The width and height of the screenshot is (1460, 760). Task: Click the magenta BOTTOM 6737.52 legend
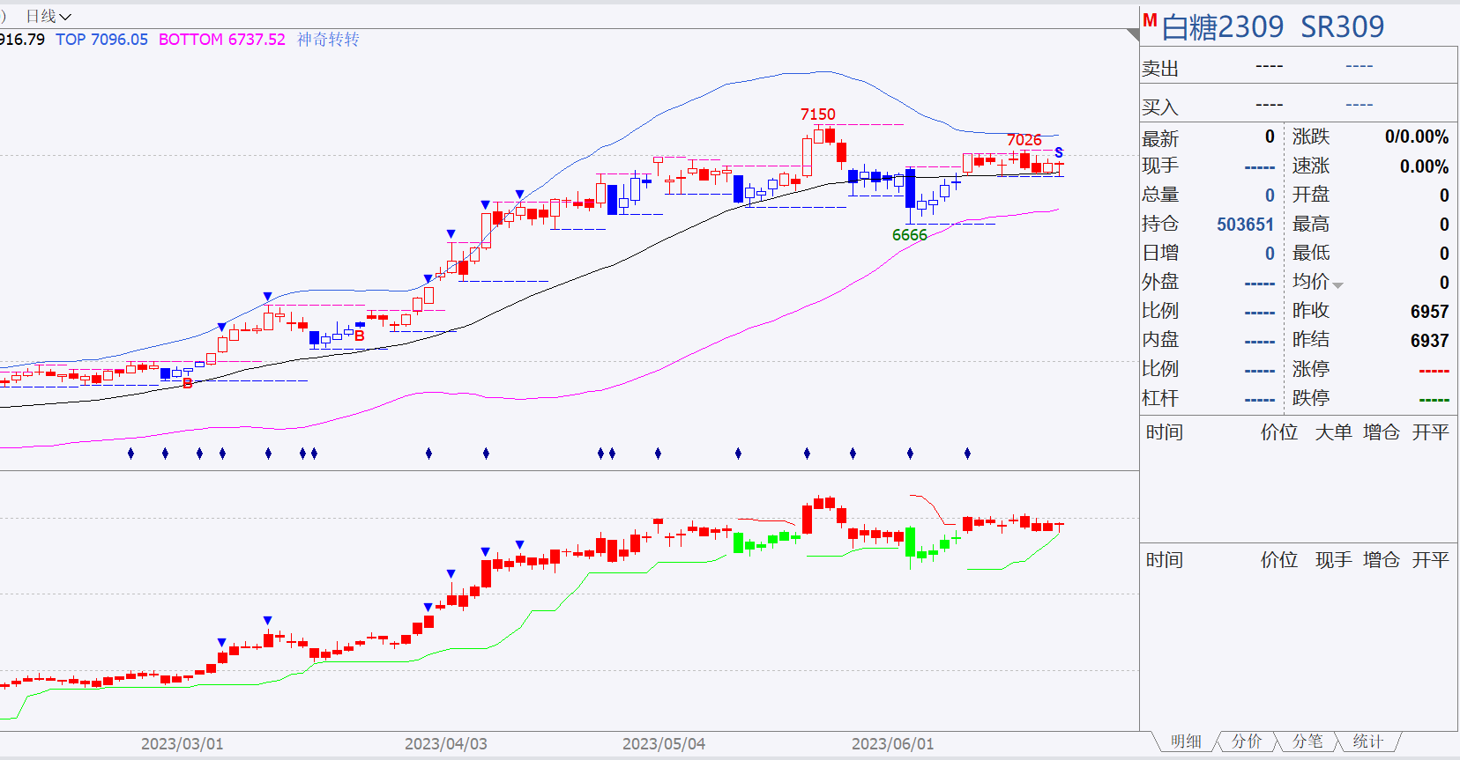point(222,40)
